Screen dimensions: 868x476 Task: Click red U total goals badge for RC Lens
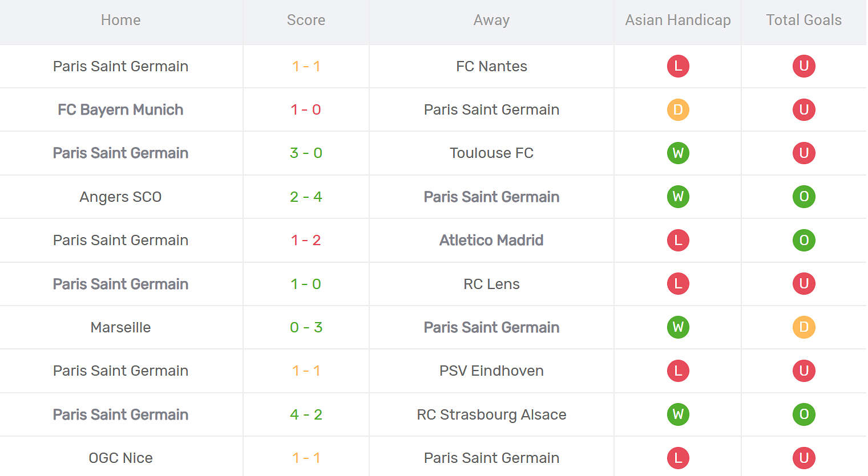(x=804, y=284)
